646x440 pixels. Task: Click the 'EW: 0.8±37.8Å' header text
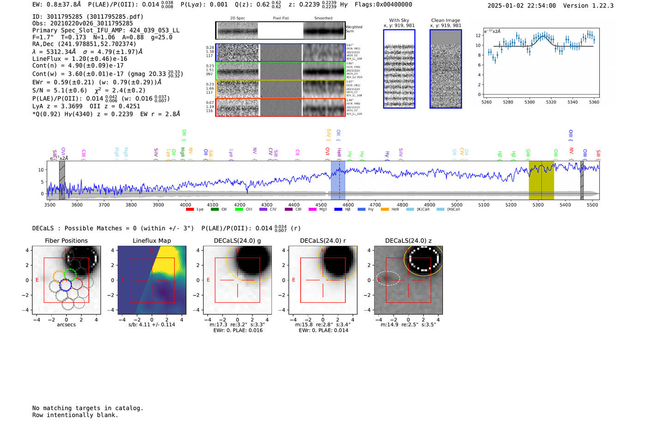(x=57, y=5)
